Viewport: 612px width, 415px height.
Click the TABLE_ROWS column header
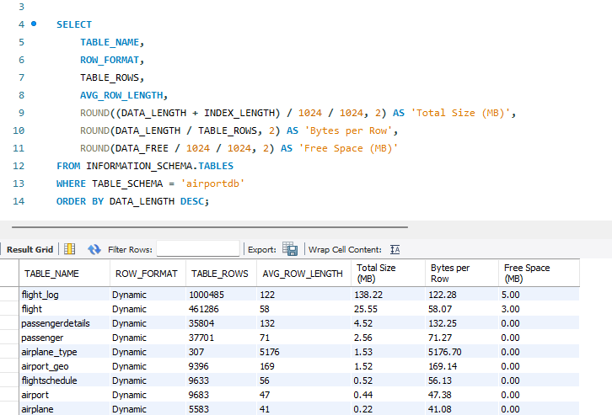click(219, 274)
